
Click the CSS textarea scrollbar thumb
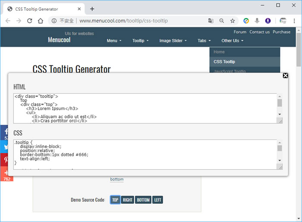click(x=280, y=148)
